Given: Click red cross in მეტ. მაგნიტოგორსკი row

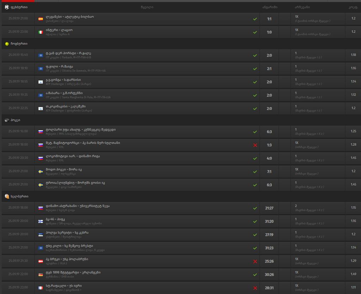Looking at the screenshot, I should tap(255, 145).
